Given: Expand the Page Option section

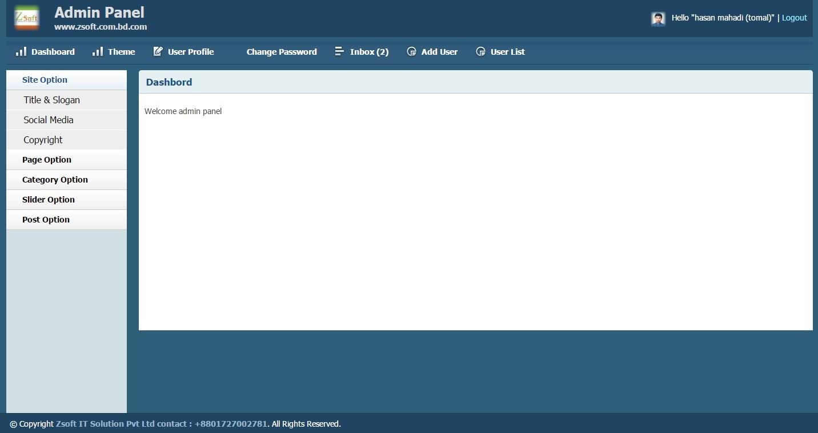Looking at the screenshot, I should pyautogui.click(x=46, y=160).
